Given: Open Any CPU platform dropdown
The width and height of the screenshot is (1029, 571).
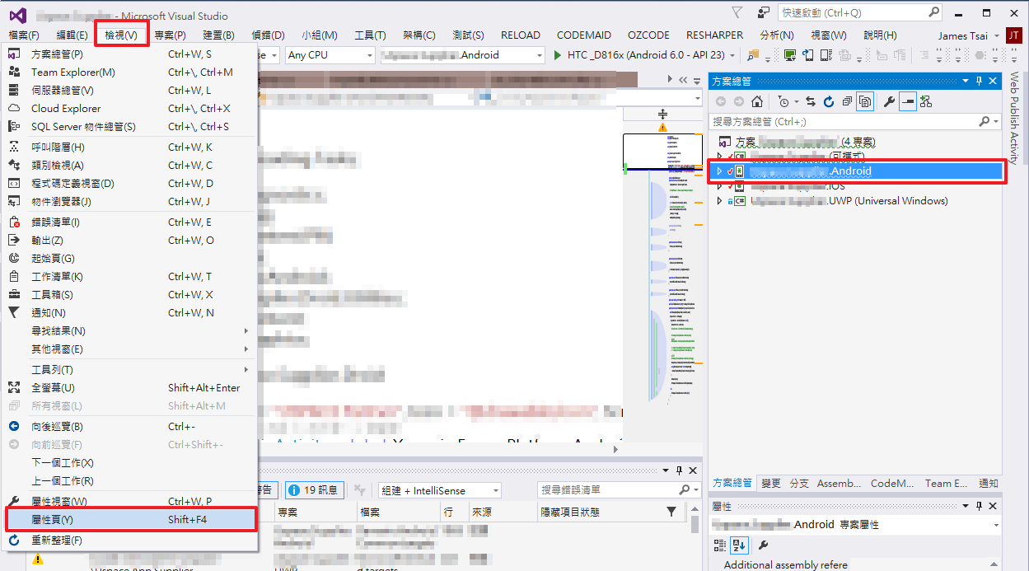Looking at the screenshot, I should point(330,55).
